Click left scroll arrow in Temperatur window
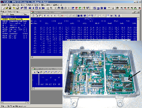 tap(33, 88)
